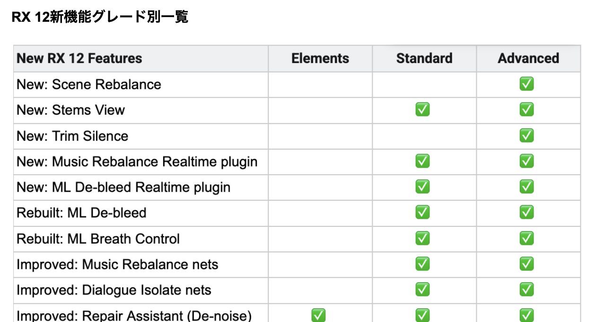The image size is (595, 322).
Task: Click Standard checkmark for Music Rebalance Realtime plugin
Action: [x=422, y=161]
